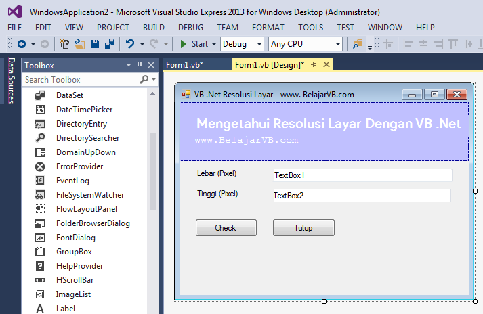The height and width of the screenshot is (314, 483).
Task: Click the Visual Studio logo icon
Action: [x=15, y=12]
